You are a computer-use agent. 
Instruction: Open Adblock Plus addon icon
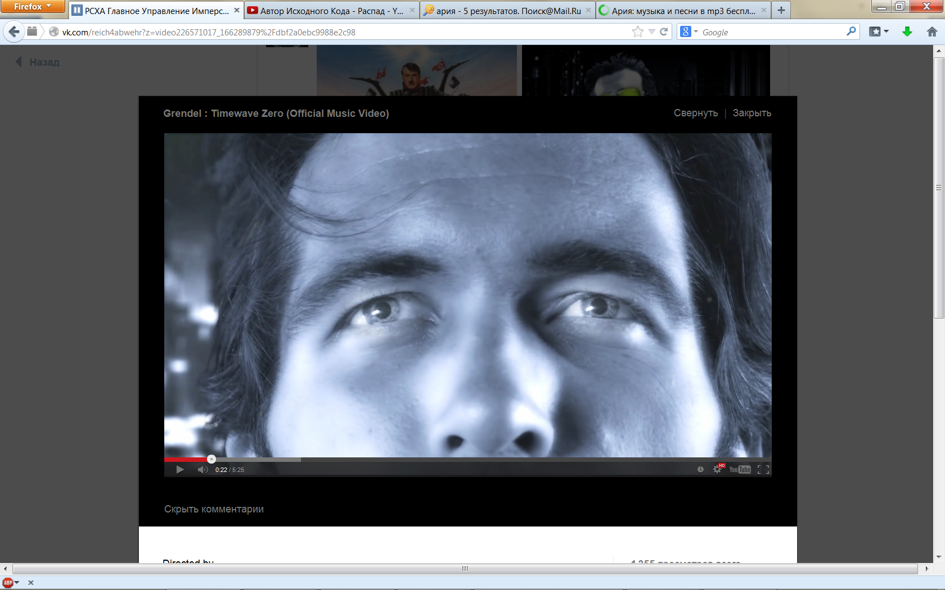[8, 583]
